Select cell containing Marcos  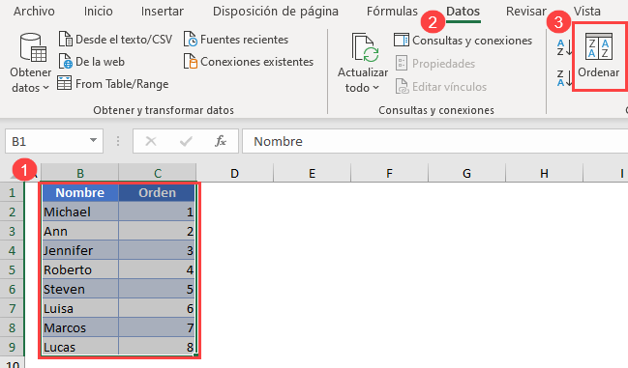tap(80, 328)
